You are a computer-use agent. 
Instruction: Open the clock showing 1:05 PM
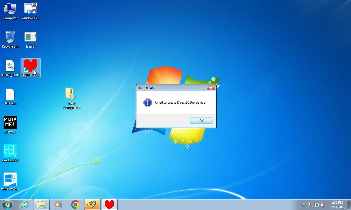point(337,205)
